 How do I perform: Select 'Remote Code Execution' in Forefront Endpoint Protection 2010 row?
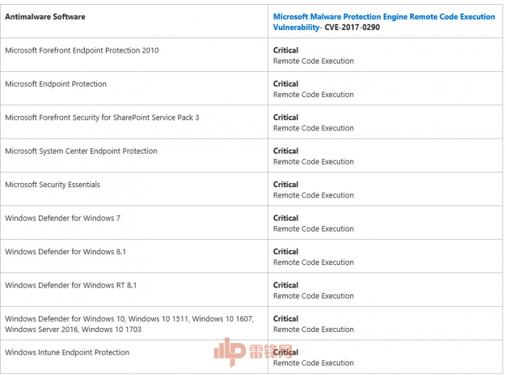click(313, 61)
